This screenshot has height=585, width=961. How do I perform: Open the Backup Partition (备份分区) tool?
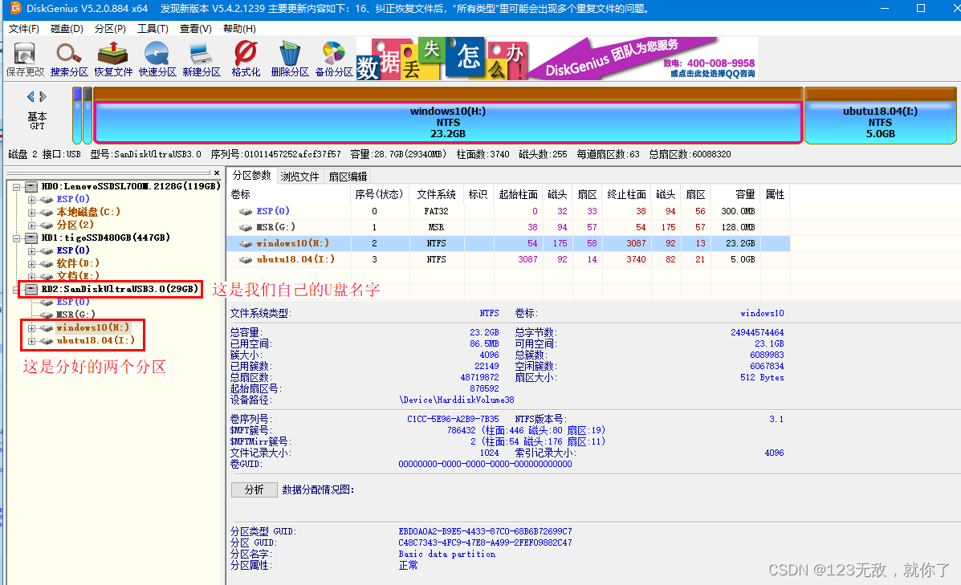click(333, 59)
